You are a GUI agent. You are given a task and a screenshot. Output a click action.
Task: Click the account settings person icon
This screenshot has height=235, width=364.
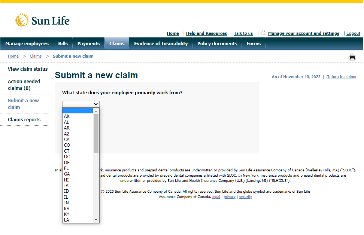[x=263, y=32]
